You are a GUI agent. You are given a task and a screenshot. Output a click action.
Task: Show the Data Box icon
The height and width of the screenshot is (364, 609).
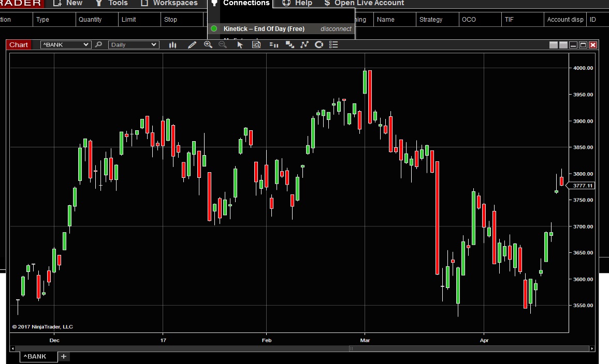coord(256,44)
